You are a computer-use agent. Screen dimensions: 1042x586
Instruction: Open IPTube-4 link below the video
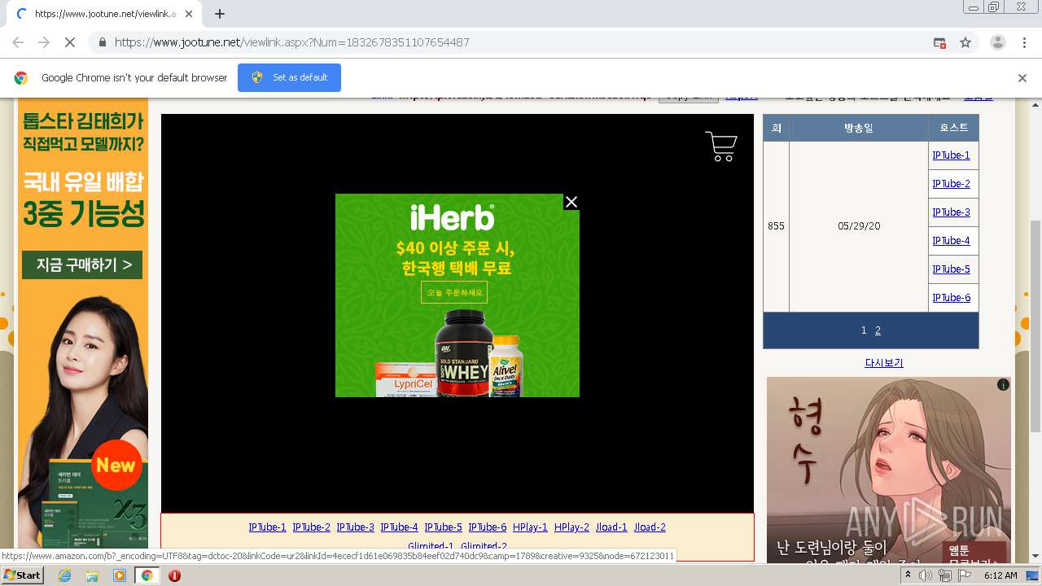[x=399, y=527]
